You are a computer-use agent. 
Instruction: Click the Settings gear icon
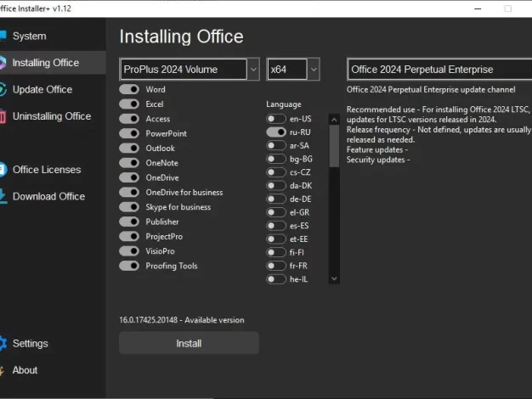(3, 344)
